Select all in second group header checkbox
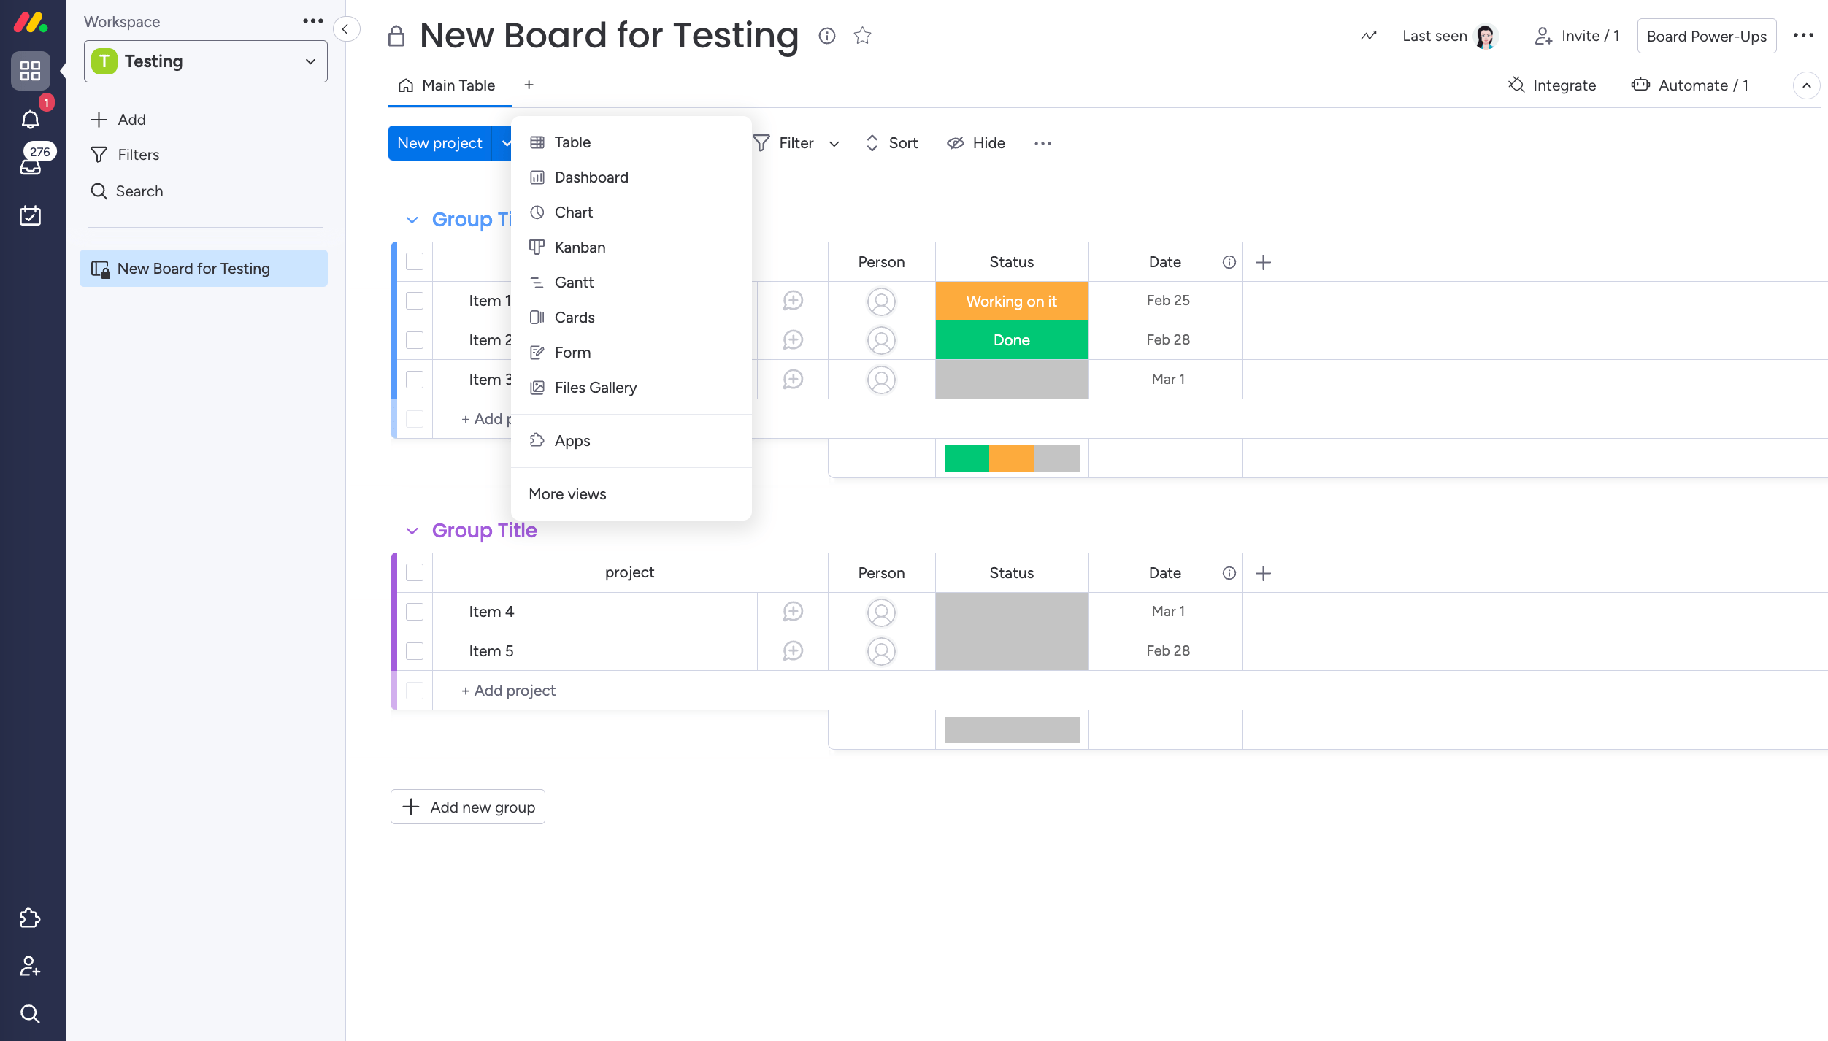The image size is (1828, 1041). pyautogui.click(x=415, y=573)
